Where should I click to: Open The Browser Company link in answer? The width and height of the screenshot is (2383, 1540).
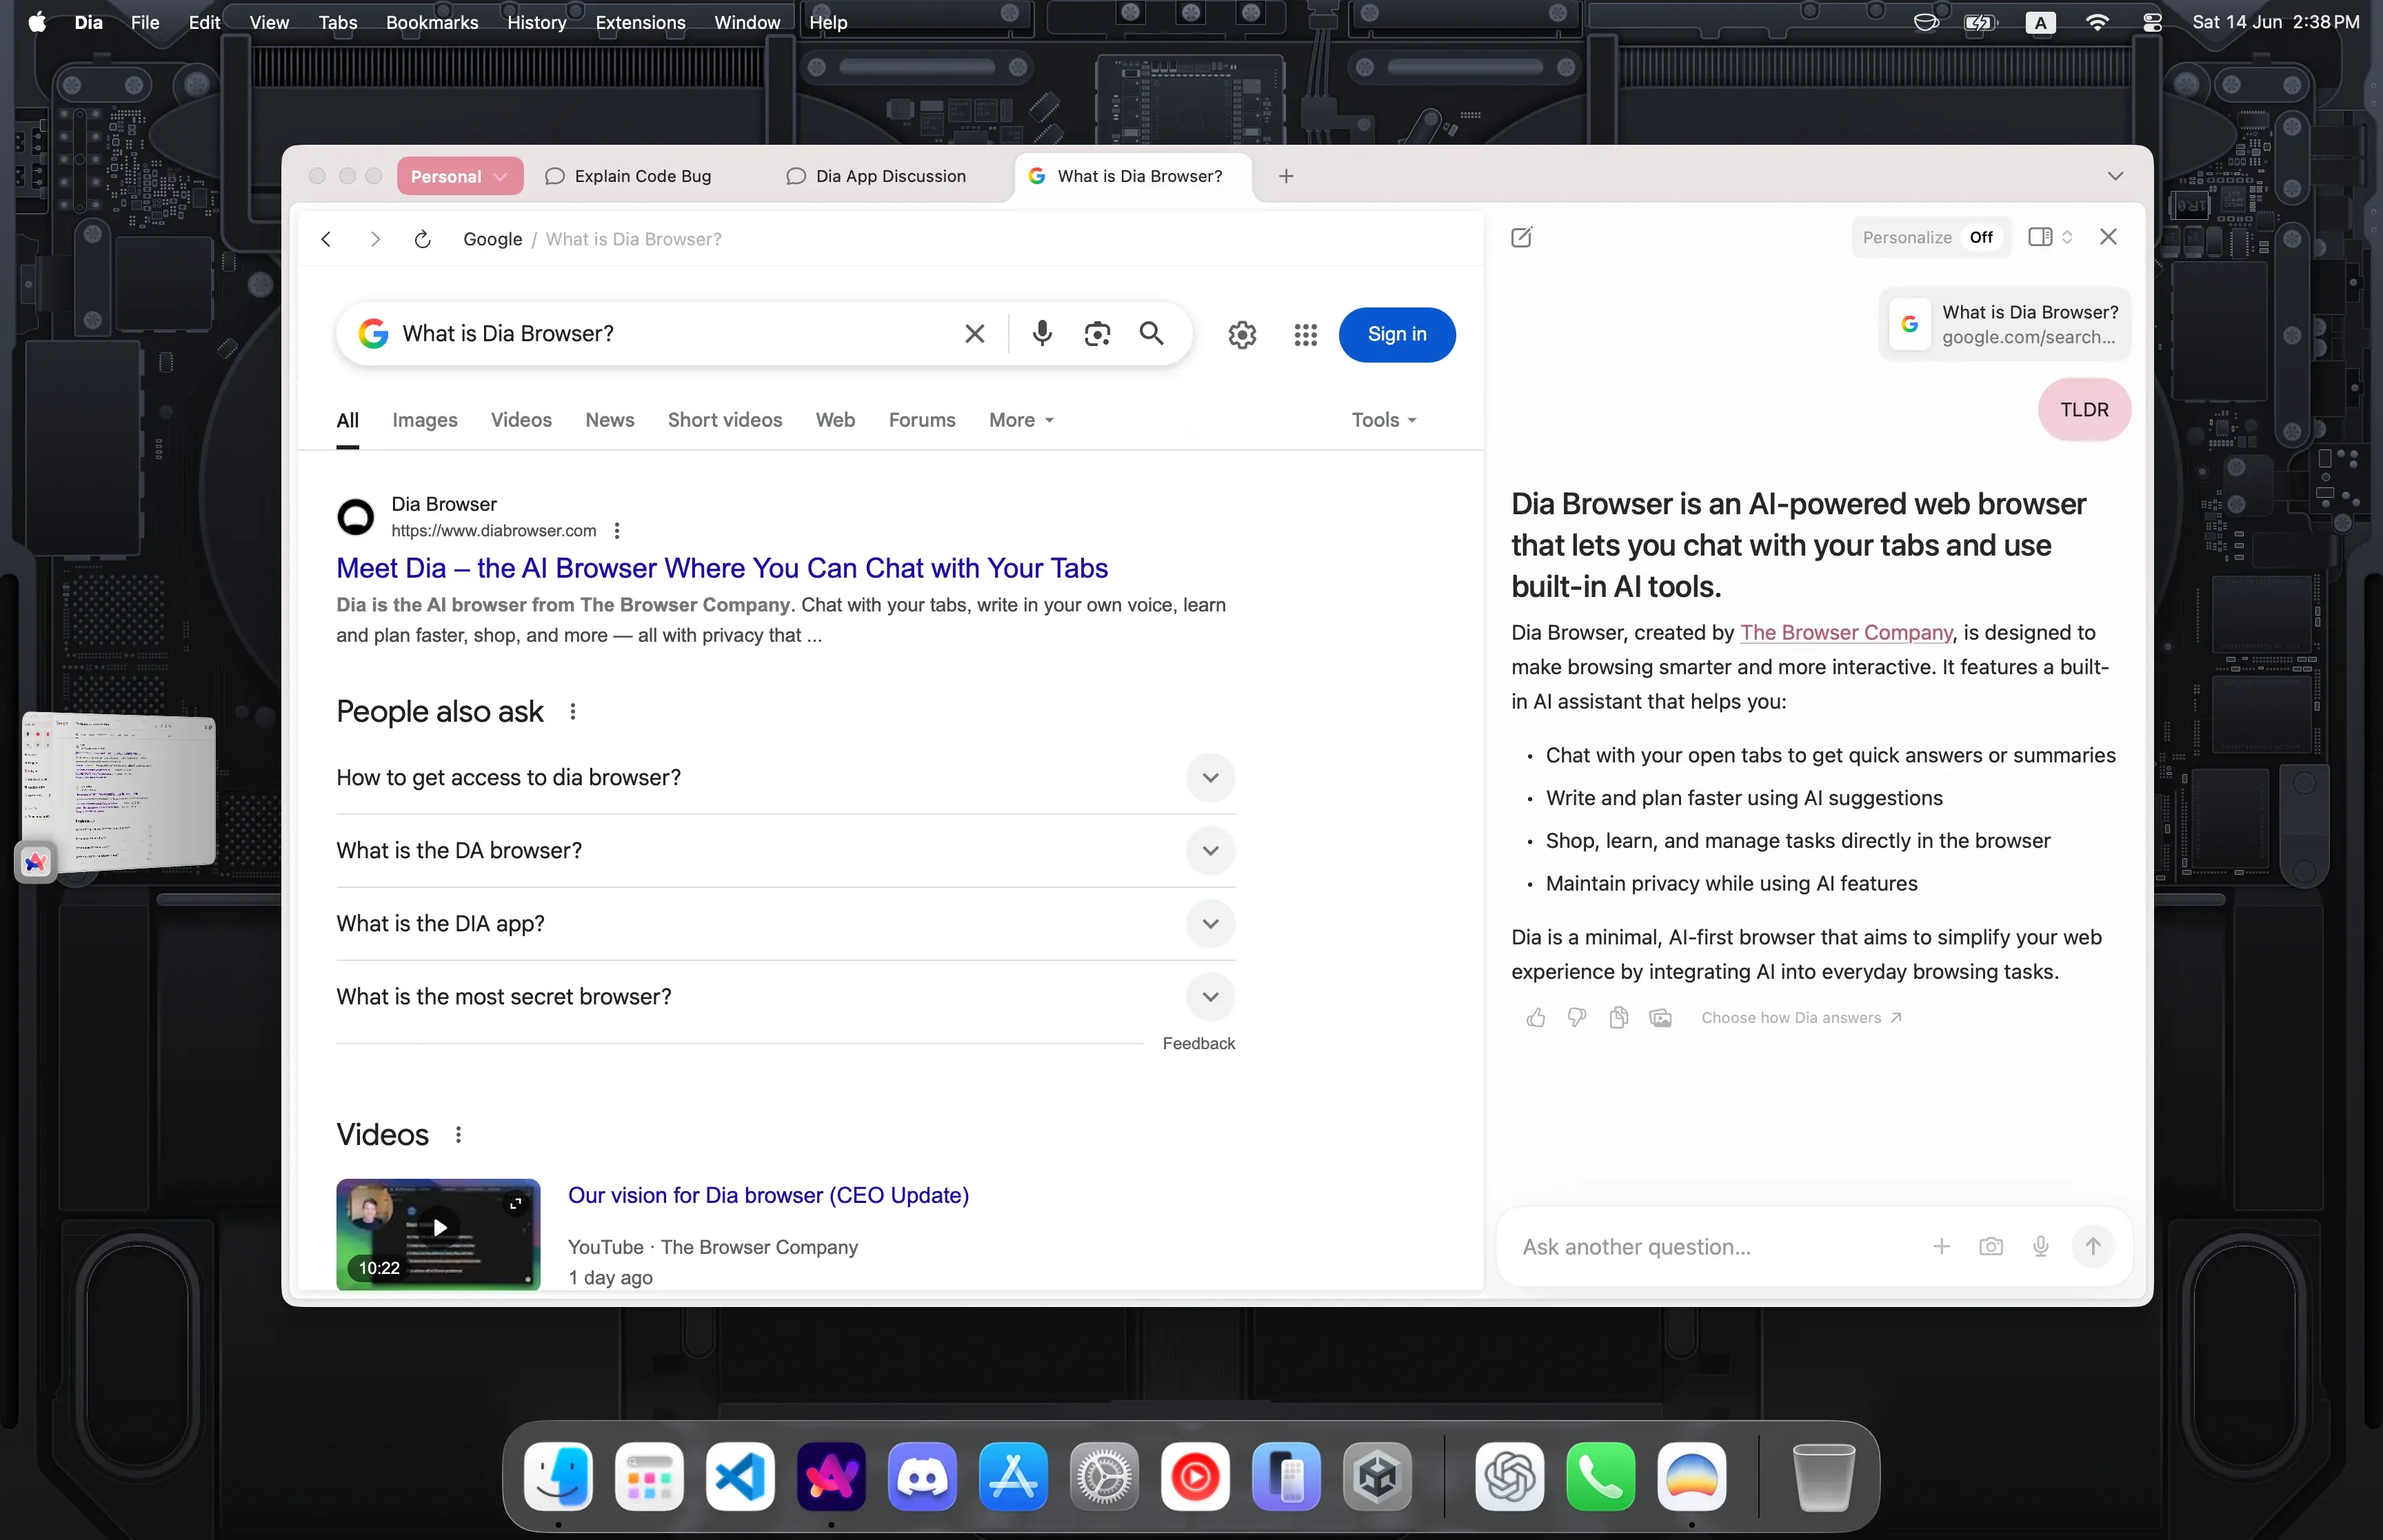(1846, 632)
